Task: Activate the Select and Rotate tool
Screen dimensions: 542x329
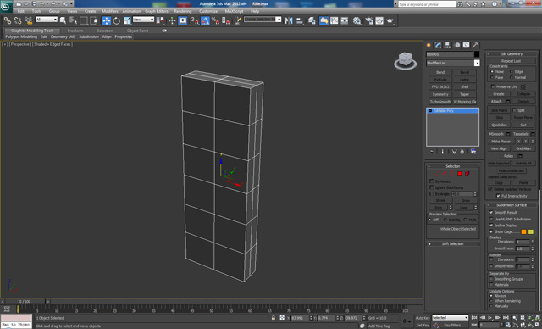Action: 117,20
